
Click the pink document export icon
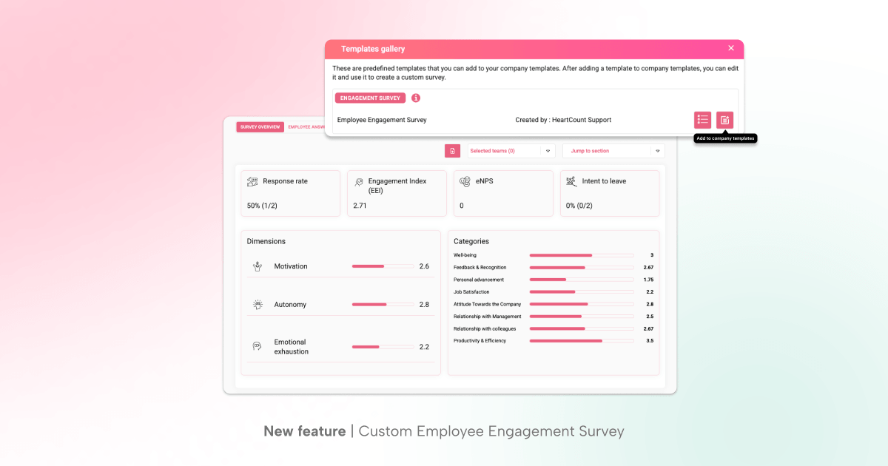pos(452,150)
